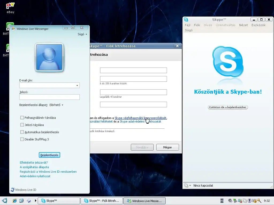Click the lightning bolt tray icon

250,201
